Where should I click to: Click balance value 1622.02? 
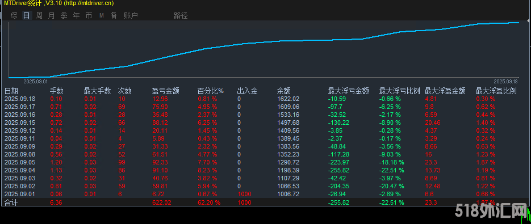(288, 99)
